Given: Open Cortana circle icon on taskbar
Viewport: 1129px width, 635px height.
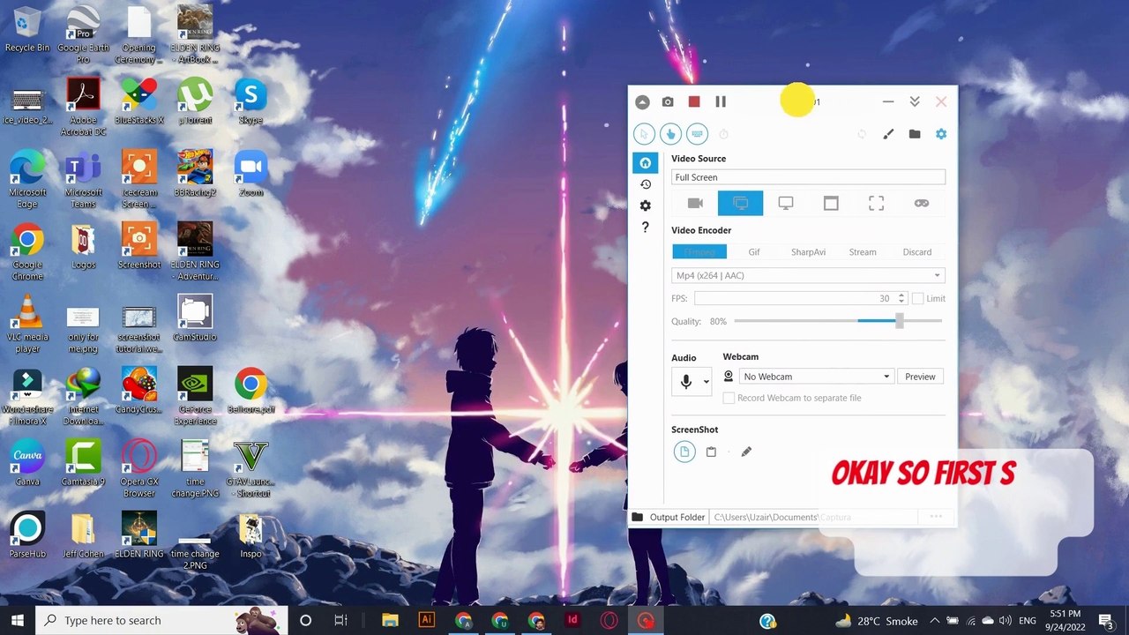Looking at the screenshot, I should [305, 621].
